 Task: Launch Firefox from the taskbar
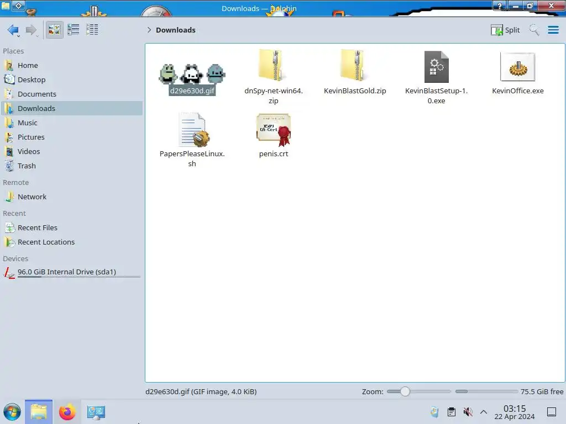point(67,412)
